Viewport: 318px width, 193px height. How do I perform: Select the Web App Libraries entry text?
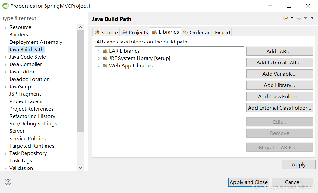click(131, 66)
